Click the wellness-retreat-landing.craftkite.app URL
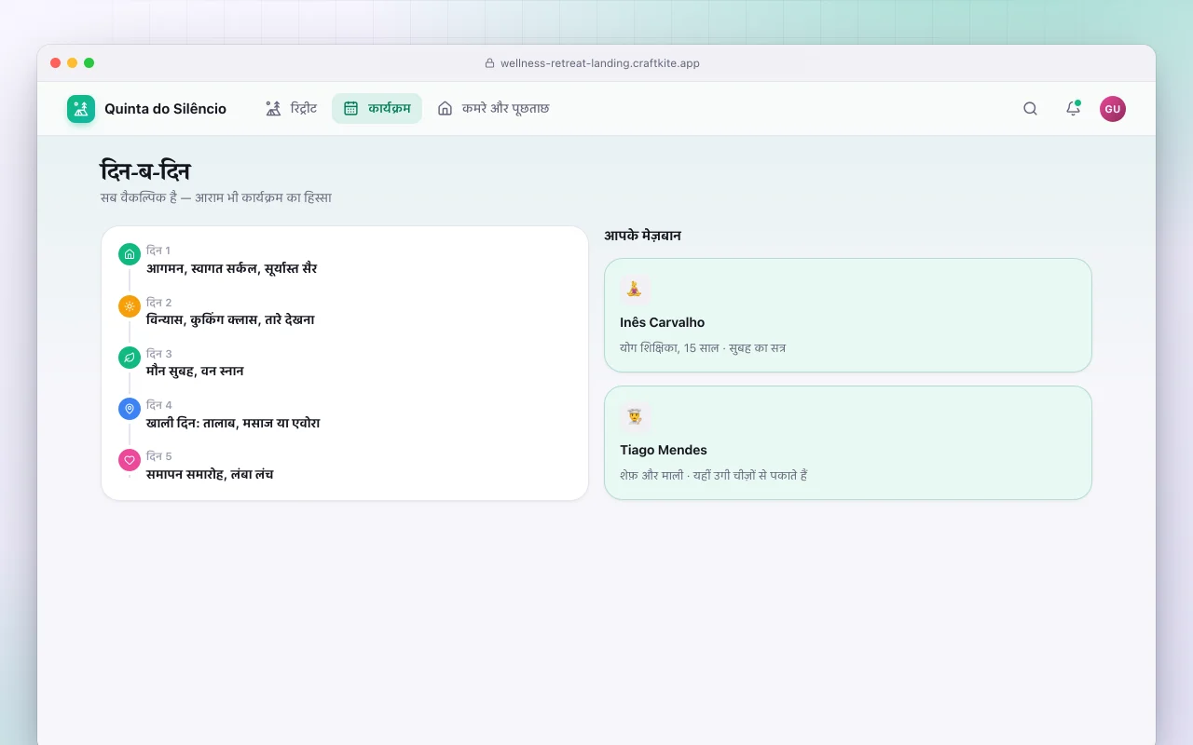 (600, 63)
